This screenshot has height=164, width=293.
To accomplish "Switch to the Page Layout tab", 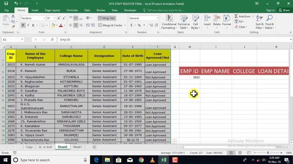I will pyautogui.click(x=52, y=10).
